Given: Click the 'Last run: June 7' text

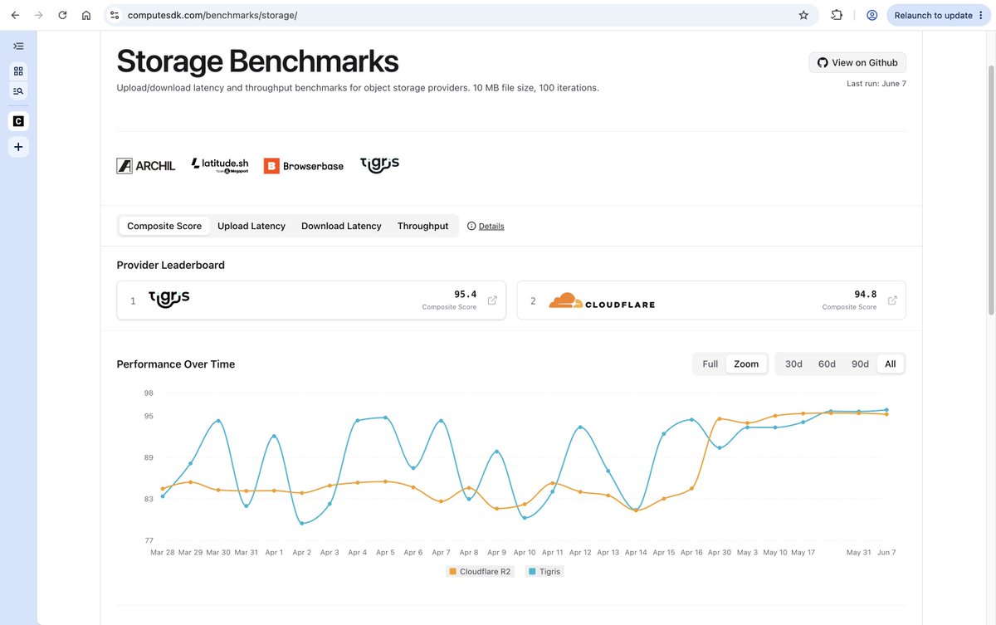Looking at the screenshot, I should (876, 84).
